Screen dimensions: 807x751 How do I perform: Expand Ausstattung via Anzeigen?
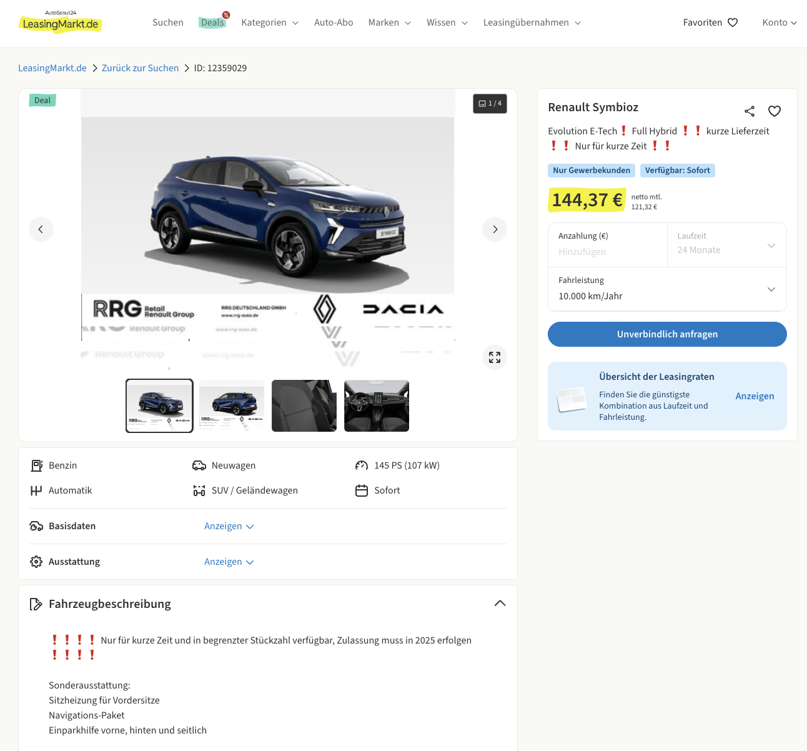point(229,562)
